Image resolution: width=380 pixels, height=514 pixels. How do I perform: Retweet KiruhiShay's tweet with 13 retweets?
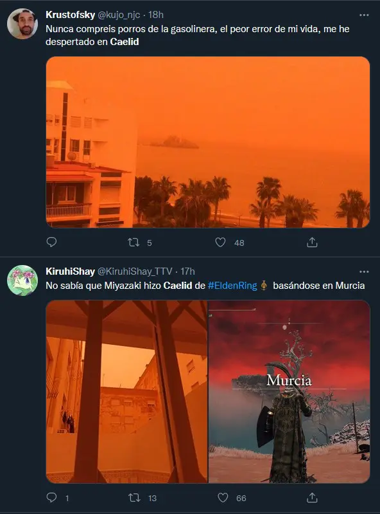(x=134, y=498)
